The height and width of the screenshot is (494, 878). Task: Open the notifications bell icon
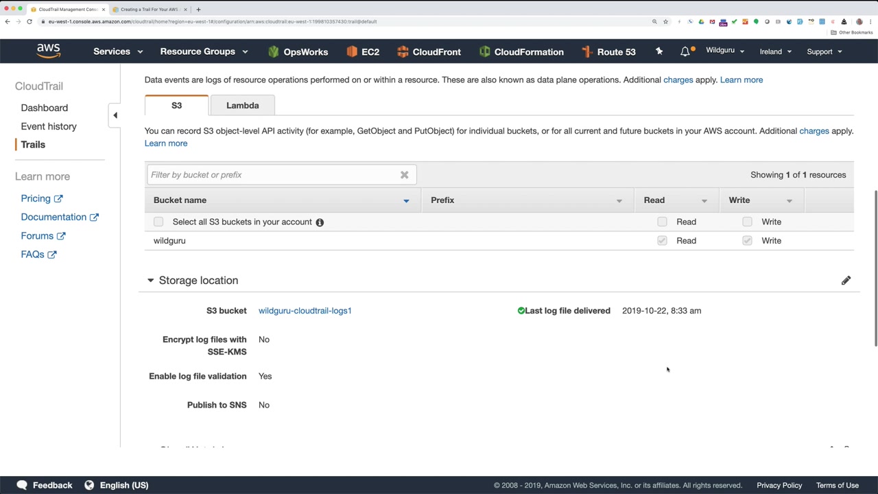pyautogui.click(x=685, y=51)
